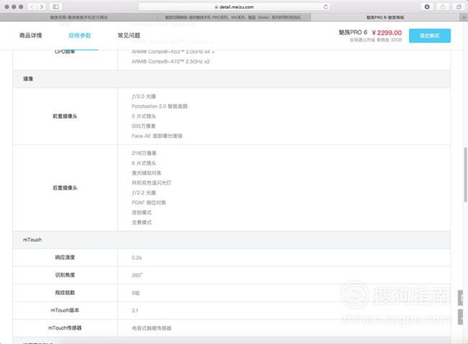
Task: Go back with Safari back arrow
Action: coord(32,7)
